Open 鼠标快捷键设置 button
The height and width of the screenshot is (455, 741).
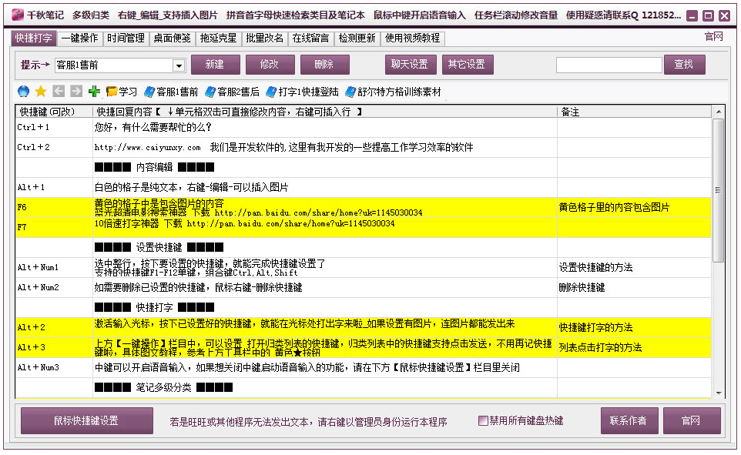(x=86, y=420)
